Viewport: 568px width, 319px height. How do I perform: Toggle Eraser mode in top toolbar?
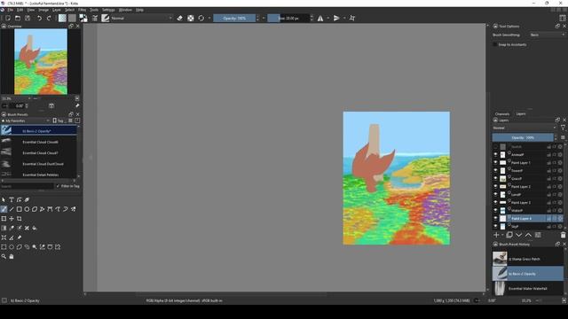coord(179,18)
